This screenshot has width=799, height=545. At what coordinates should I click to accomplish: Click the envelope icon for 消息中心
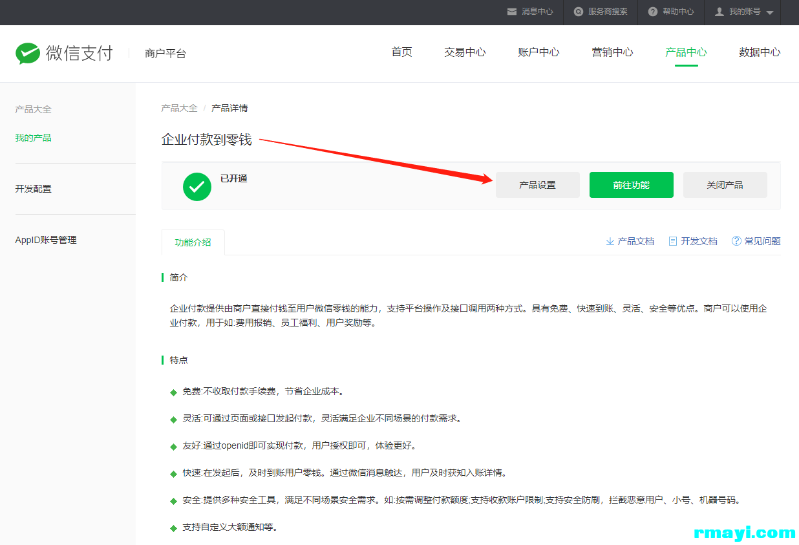pos(512,12)
